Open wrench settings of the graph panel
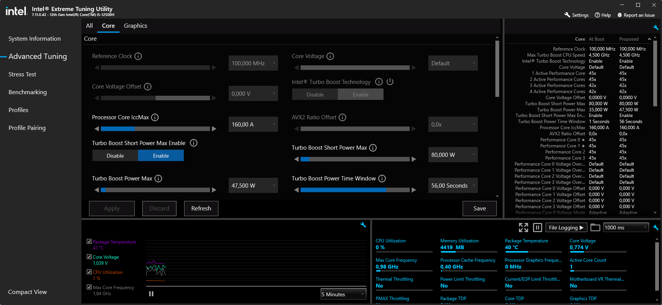Viewport: 662px width, 305px height. [x=363, y=225]
